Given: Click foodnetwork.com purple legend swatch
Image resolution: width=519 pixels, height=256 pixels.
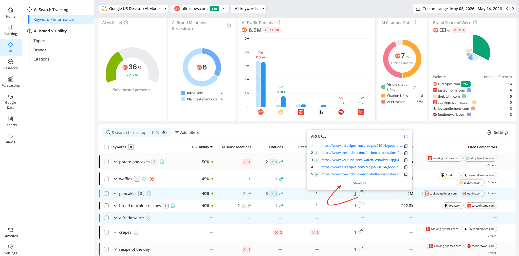Looking at the screenshot, I should (x=469, y=115).
